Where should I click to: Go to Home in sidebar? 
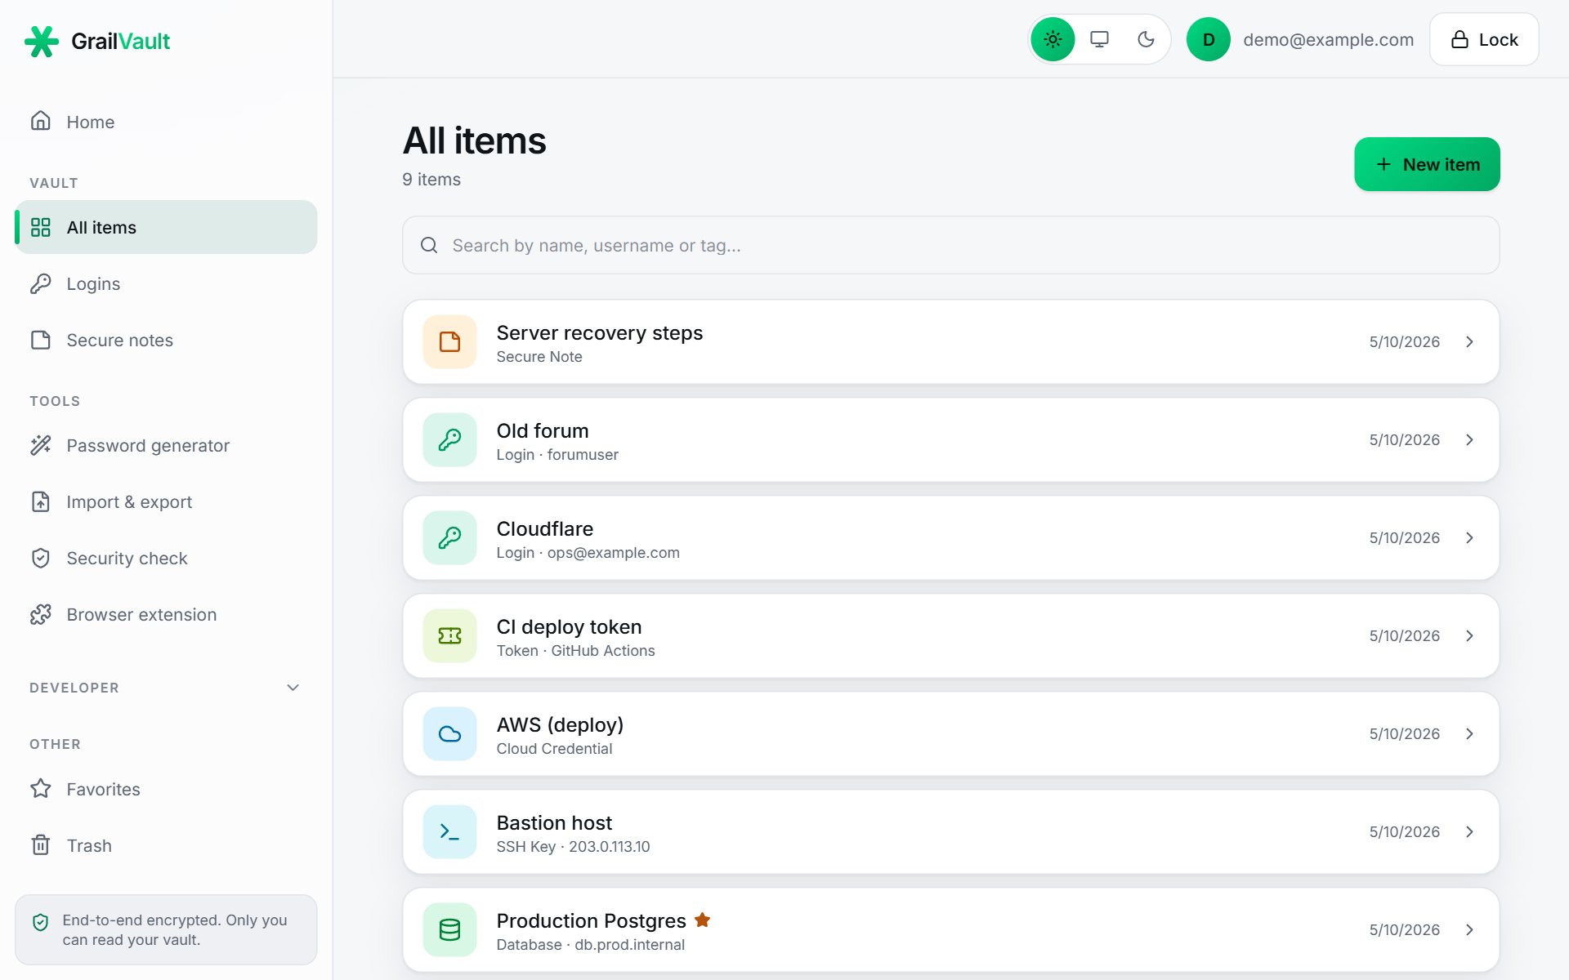(166, 122)
